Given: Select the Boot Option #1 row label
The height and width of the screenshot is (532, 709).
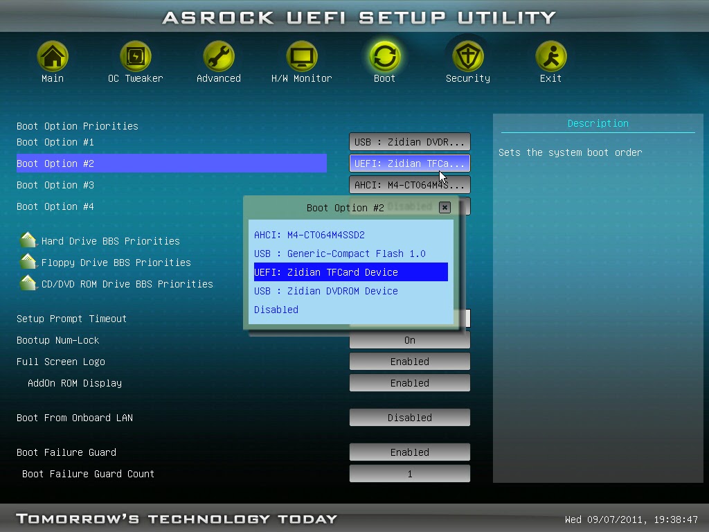Looking at the screenshot, I should pos(55,142).
